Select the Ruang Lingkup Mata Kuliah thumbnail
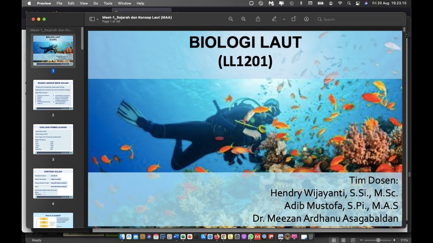The height and width of the screenshot is (243, 433). (53, 95)
